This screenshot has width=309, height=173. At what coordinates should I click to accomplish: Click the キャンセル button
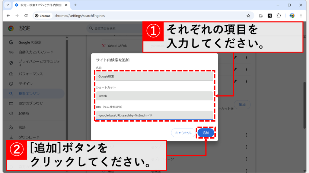pyautogui.click(x=183, y=133)
